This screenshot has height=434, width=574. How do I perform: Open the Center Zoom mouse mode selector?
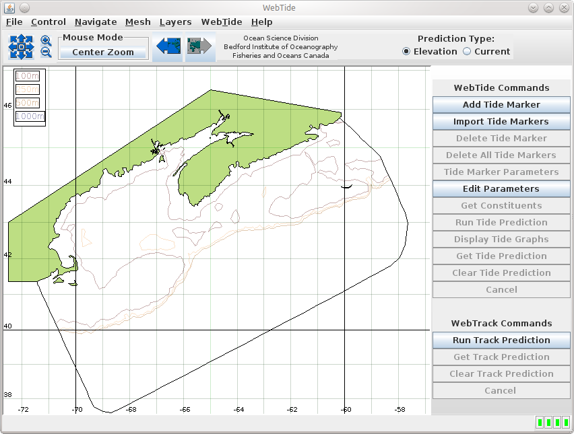click(103, 52)
